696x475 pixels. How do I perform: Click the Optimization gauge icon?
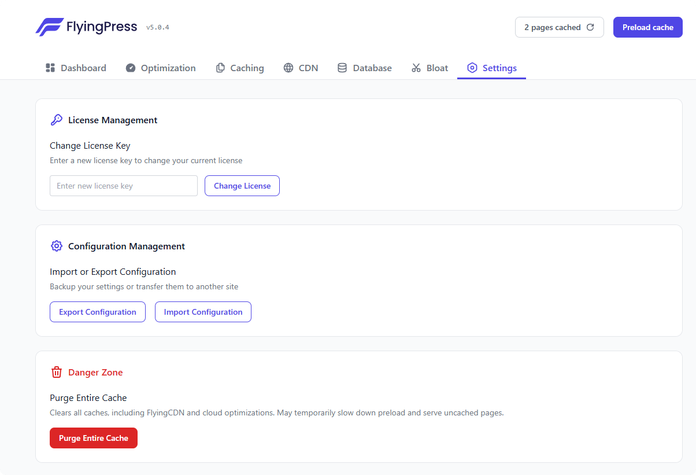(131, 68)
